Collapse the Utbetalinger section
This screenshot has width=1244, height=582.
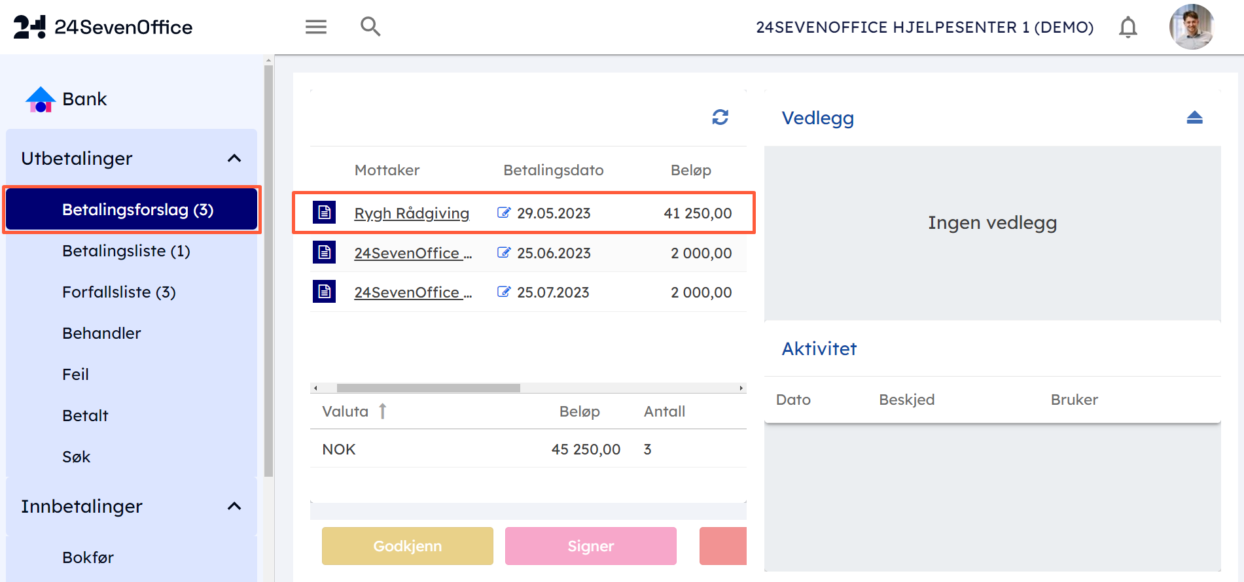coord(234,158)
